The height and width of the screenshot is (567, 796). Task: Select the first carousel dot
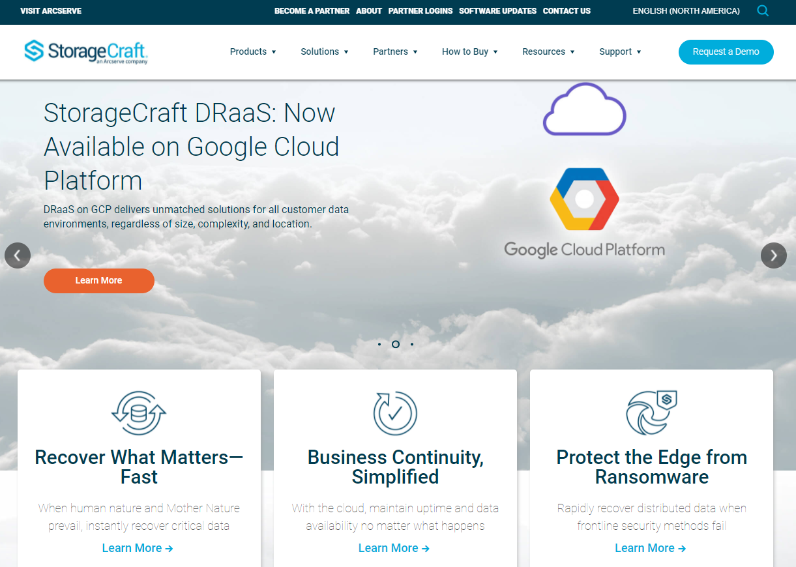[379, 344]
